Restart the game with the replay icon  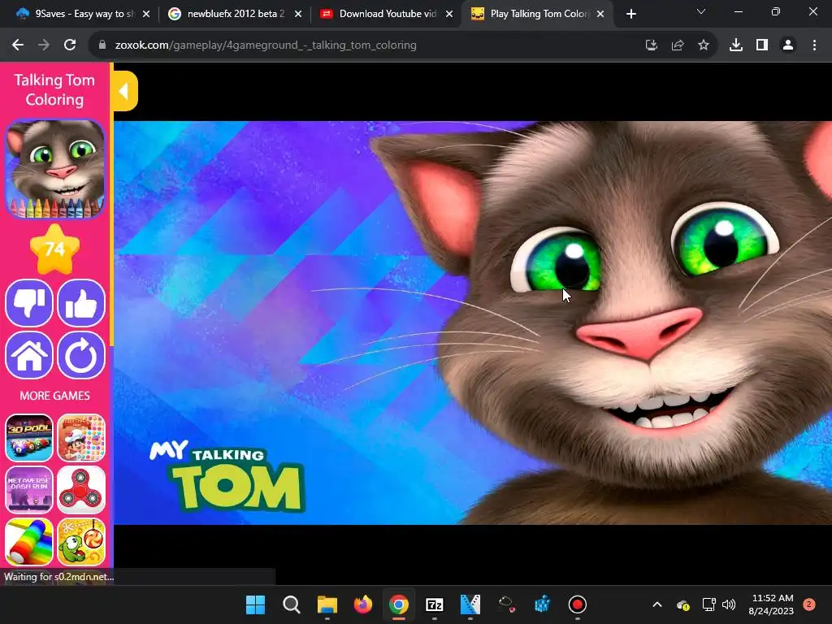coord(81,355)
